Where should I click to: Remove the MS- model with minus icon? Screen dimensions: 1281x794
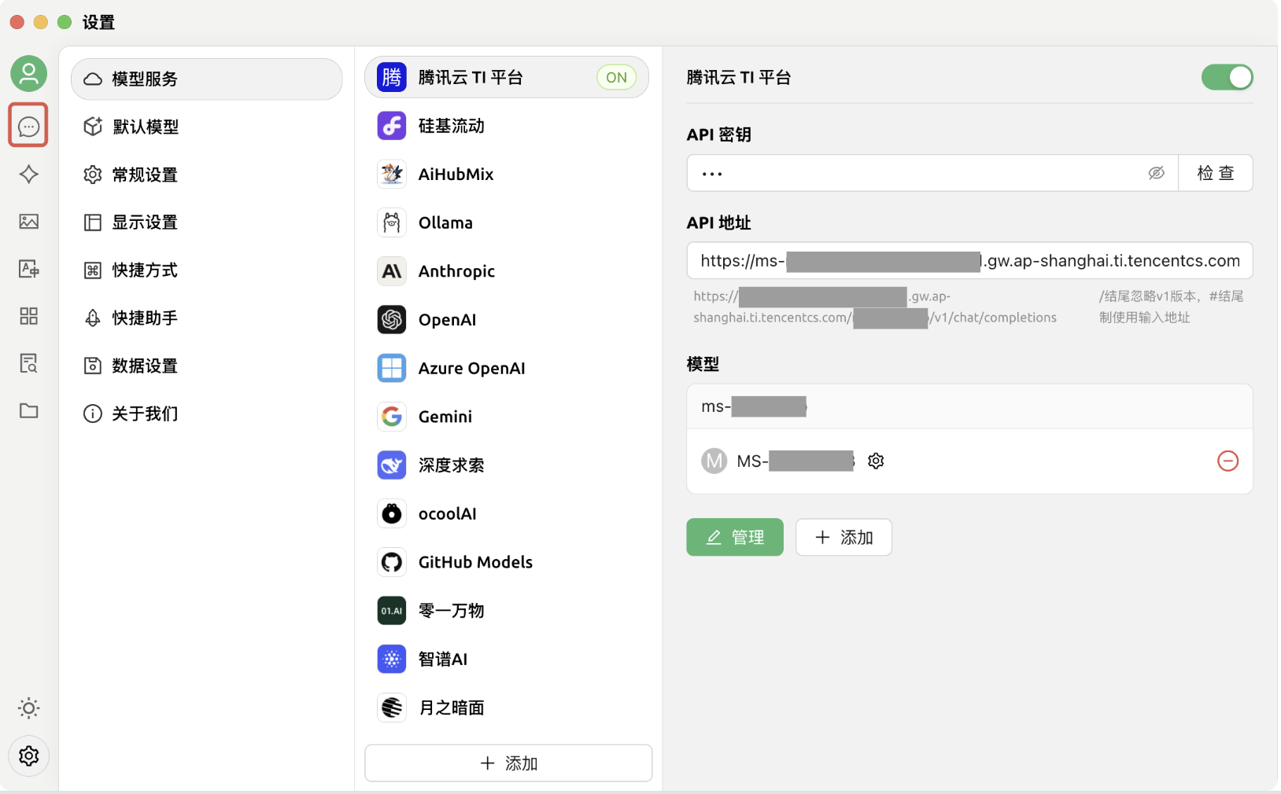[1227, 461]
